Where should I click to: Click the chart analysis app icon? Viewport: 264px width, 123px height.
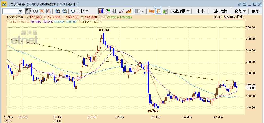[4, 4]
